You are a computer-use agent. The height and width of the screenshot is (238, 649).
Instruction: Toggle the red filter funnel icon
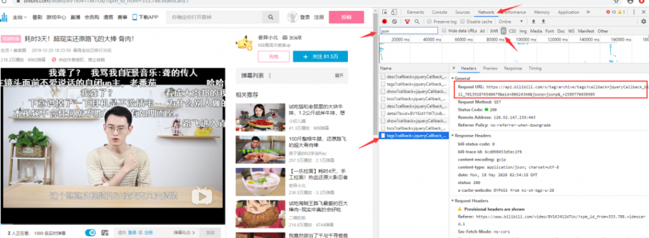point(408,22)
